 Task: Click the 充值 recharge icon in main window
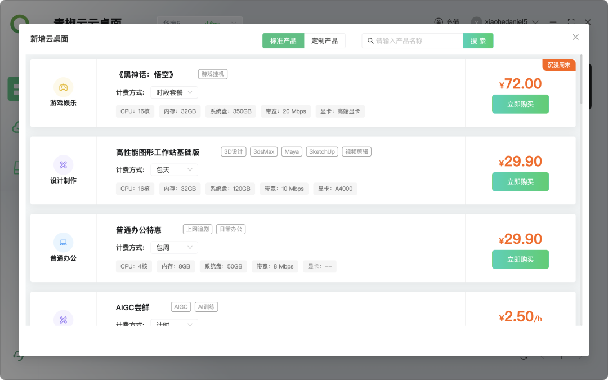click(439, 22)
